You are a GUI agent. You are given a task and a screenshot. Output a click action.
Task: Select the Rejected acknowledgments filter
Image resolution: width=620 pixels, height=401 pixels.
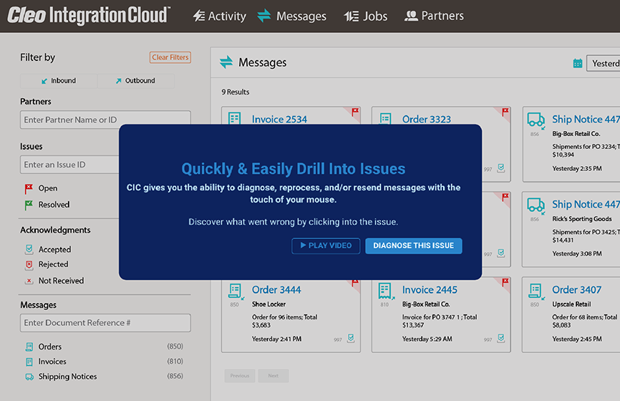click(52, 265)
